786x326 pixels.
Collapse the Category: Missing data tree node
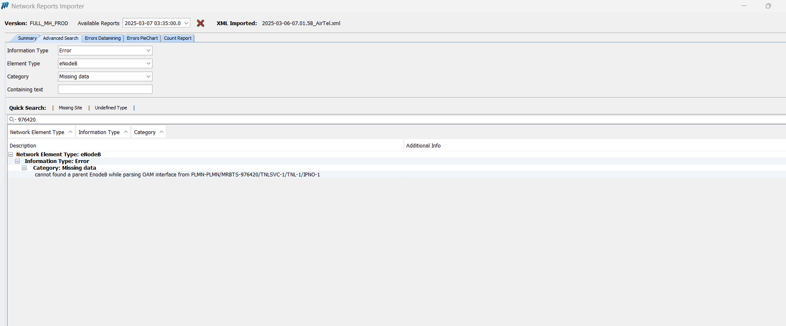(24, 168)
